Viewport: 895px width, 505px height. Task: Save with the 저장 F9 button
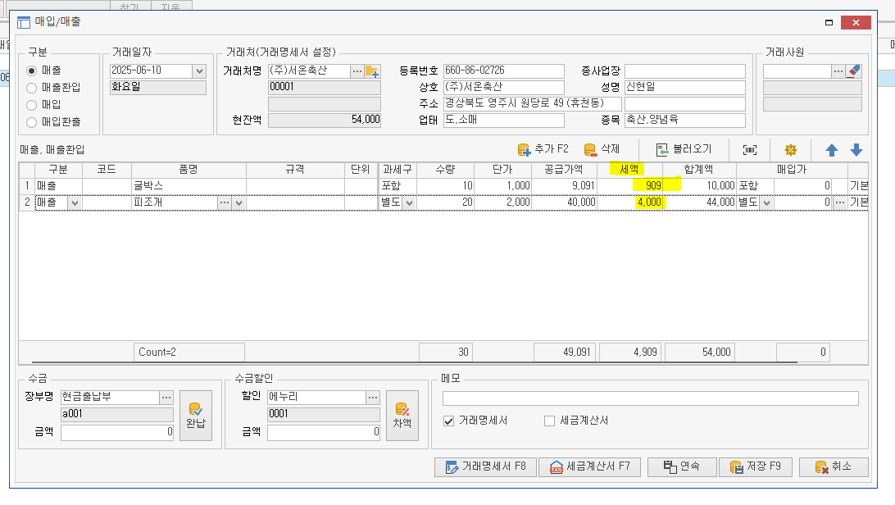pos(755,466)
